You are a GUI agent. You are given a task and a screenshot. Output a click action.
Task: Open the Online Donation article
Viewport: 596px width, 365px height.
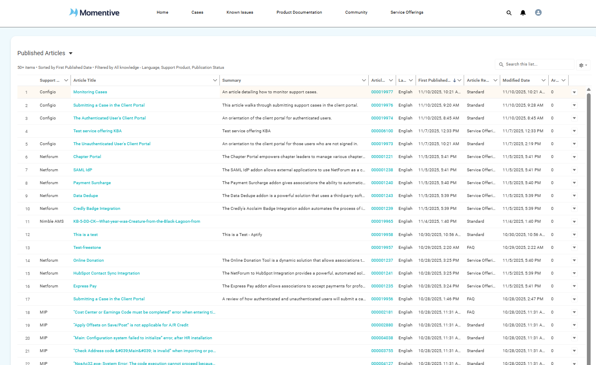pyautogui.click(x=89, y=260)
